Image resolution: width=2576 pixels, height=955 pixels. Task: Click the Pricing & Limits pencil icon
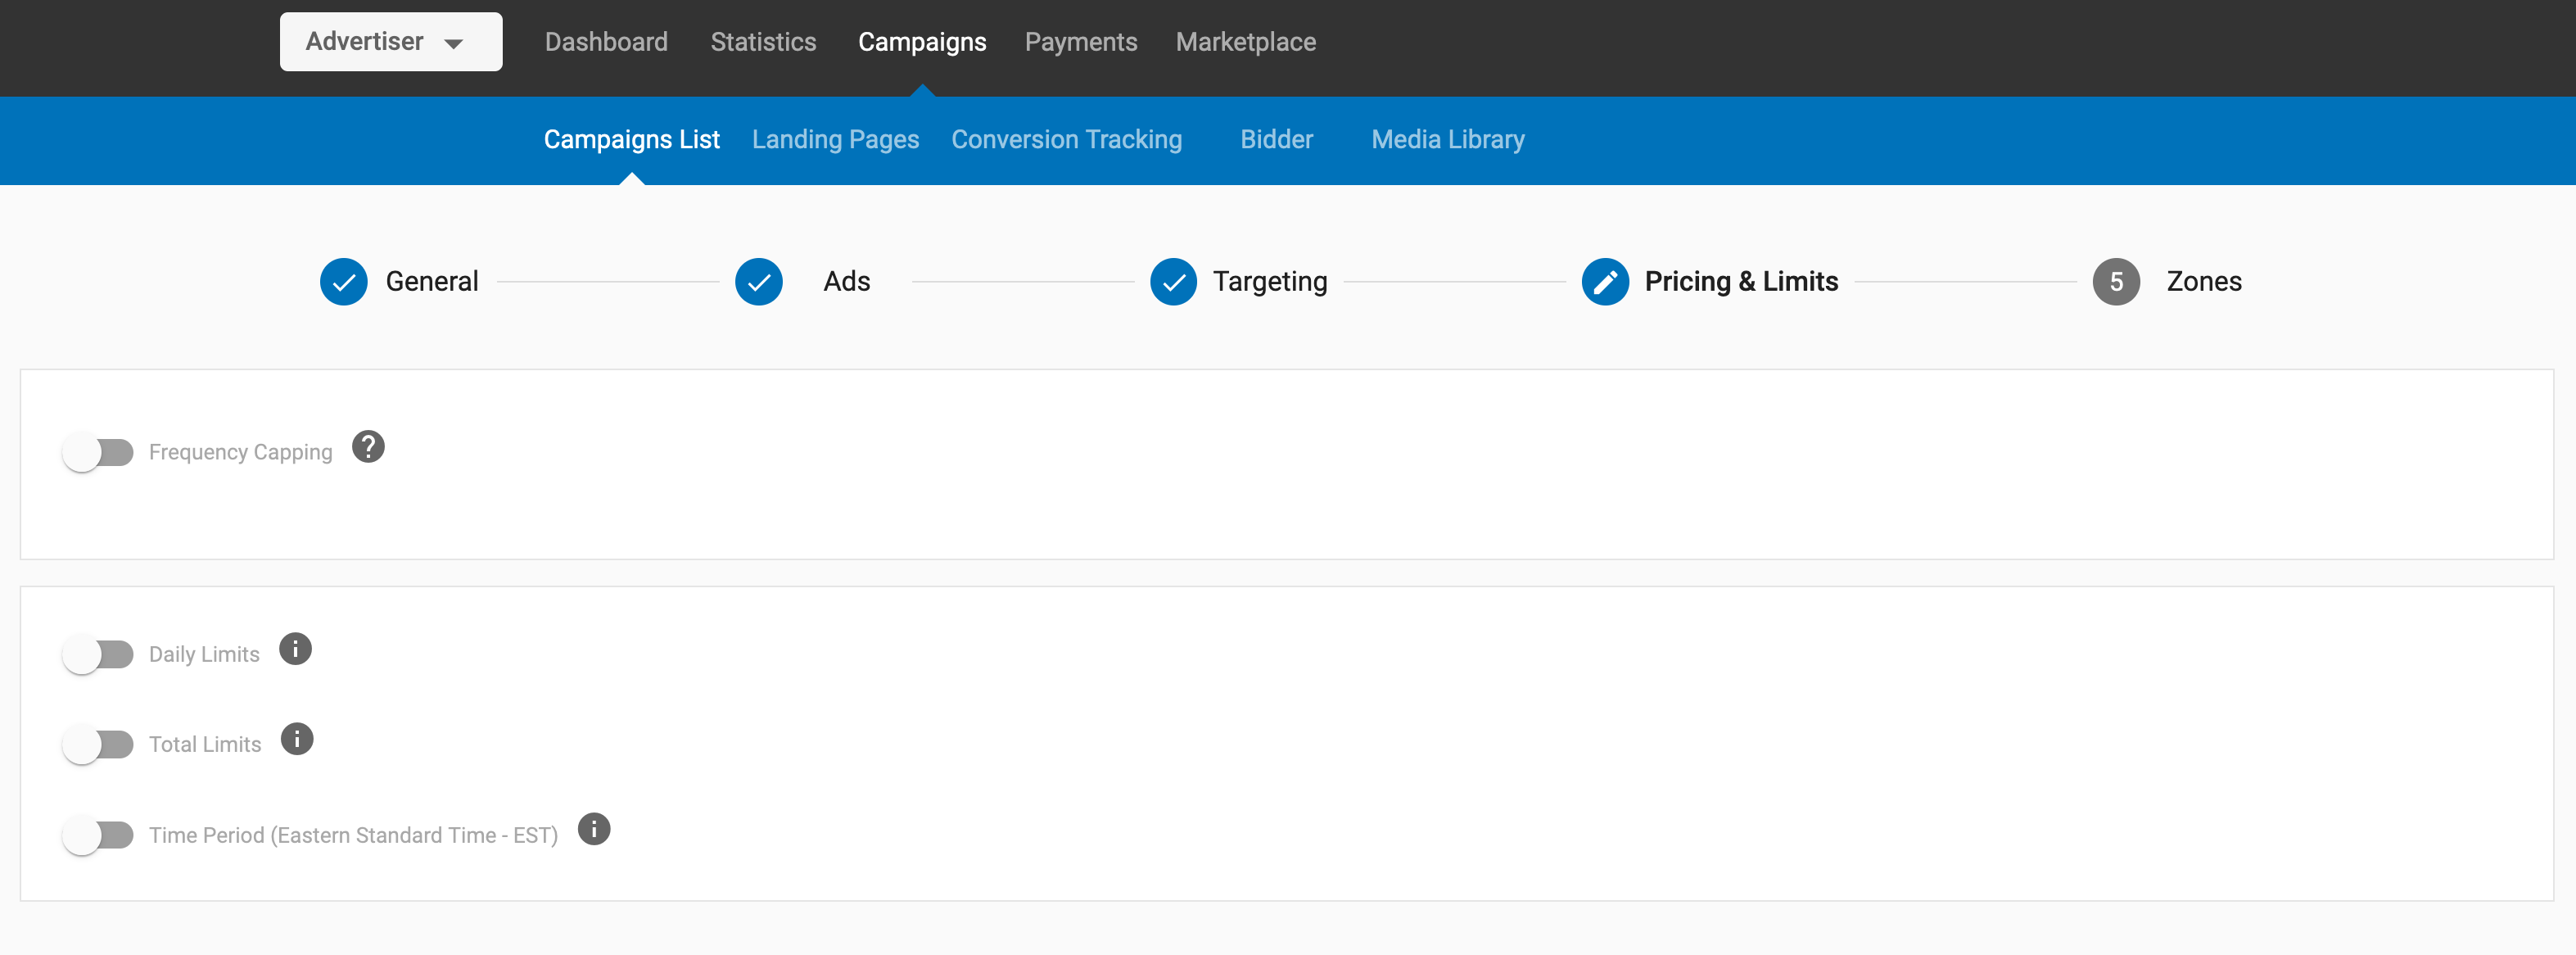1604,282
